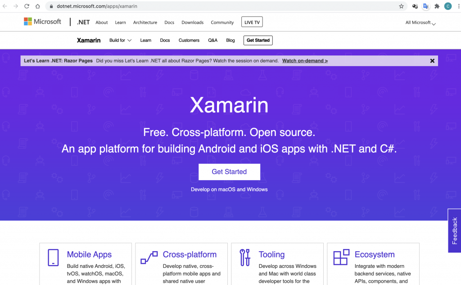Click Get Started in the Xamarin subnav
Screen dimensions: 461x285
point(258,40)
